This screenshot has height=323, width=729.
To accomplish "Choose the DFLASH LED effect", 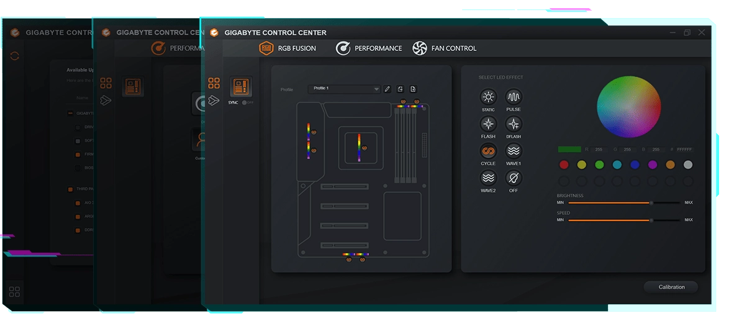I will [514, 124].
